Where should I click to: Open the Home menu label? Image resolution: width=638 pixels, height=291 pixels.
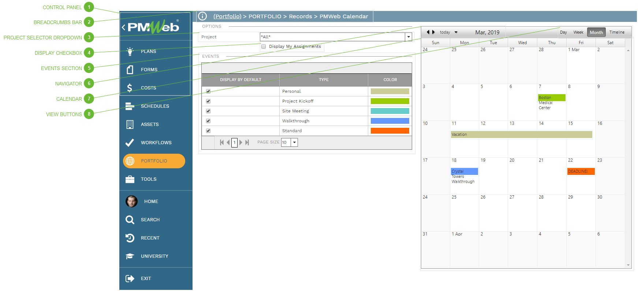point(151,202)
